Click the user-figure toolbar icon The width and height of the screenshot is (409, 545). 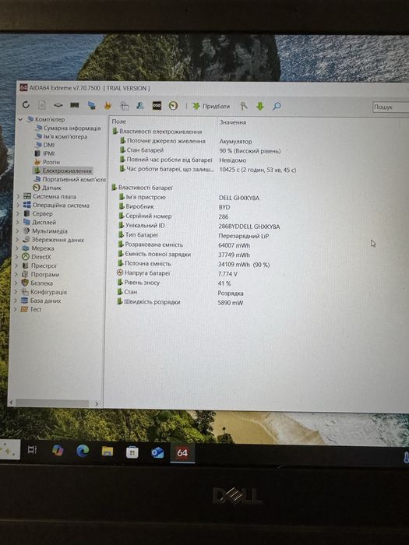tap(140, 105)
